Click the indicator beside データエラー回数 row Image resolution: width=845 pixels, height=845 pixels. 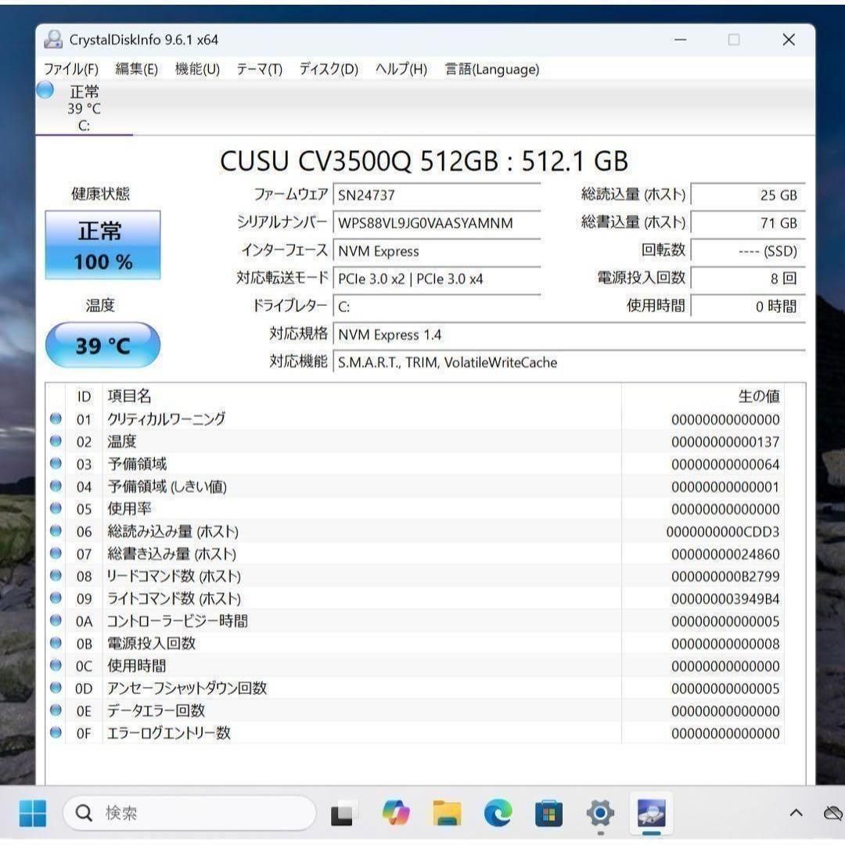[x=56, y=711]
